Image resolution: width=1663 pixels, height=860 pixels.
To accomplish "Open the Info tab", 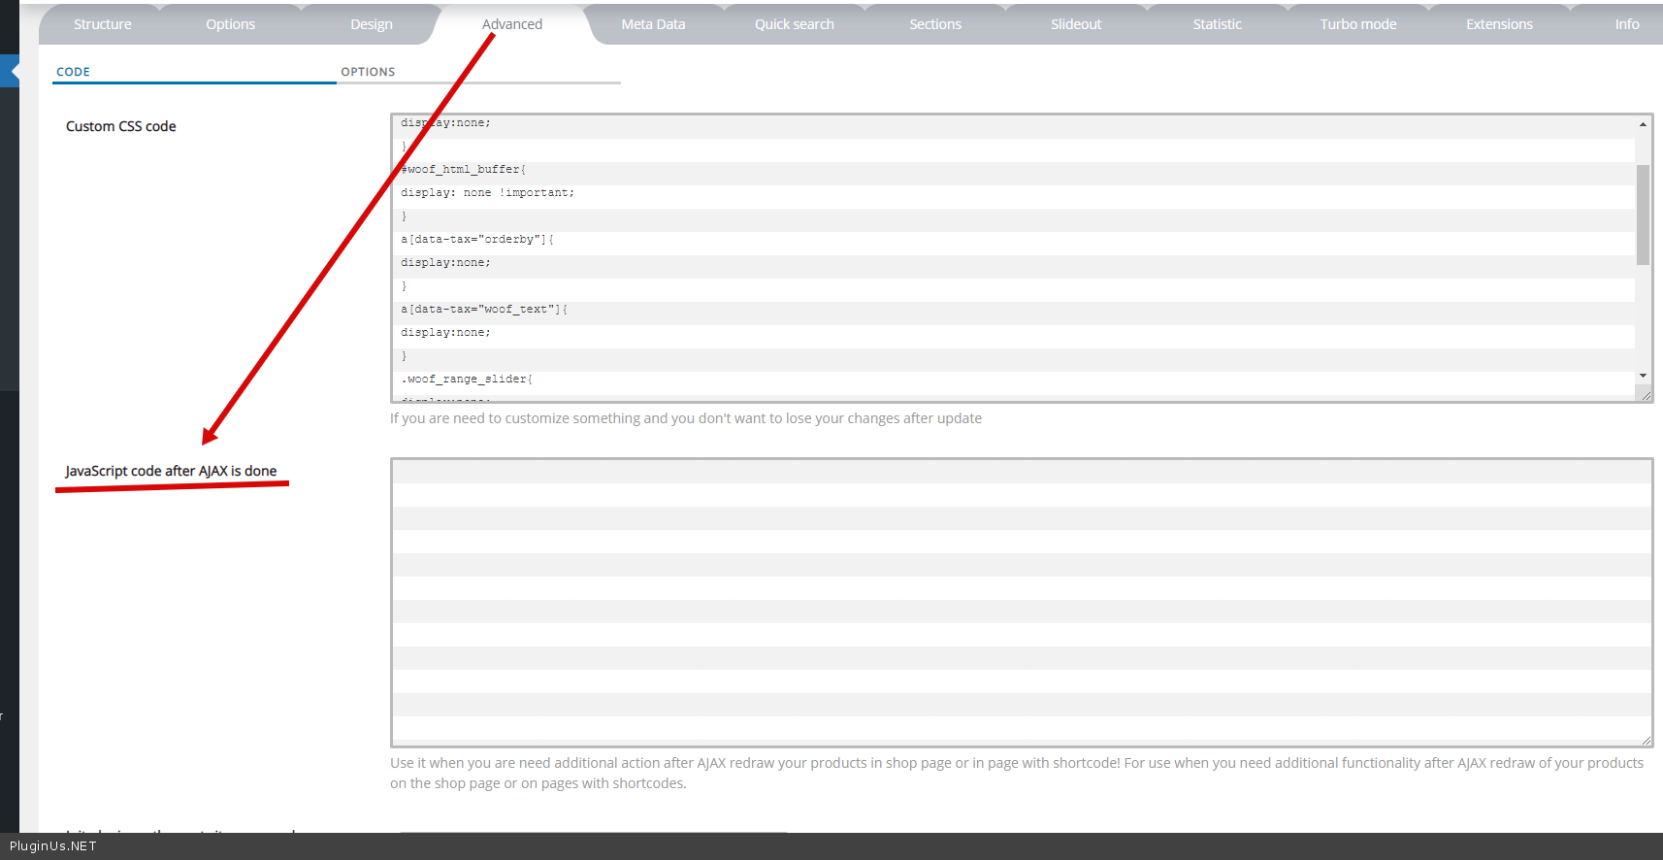I will pos(1626,24).
